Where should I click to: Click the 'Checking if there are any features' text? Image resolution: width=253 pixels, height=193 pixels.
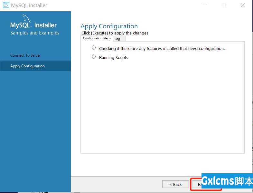162,48
